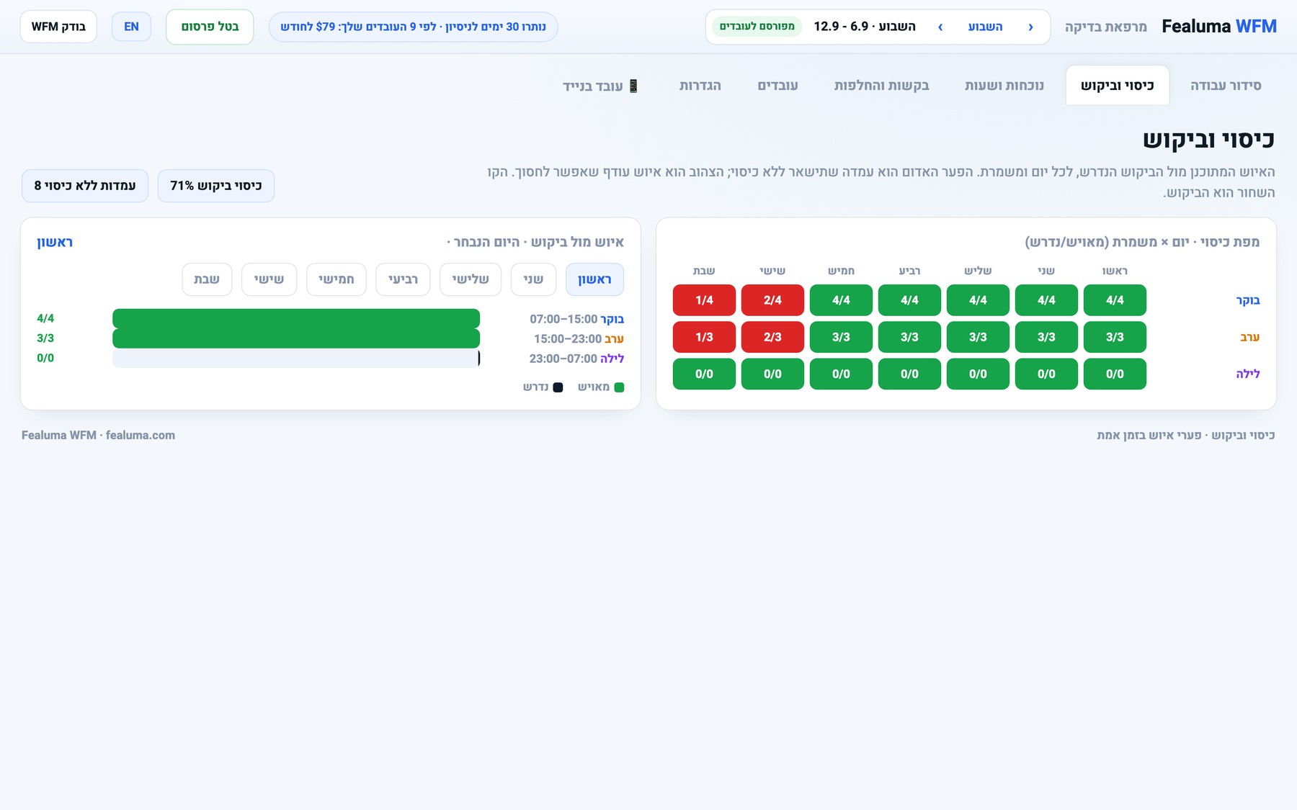
Task: Click the green staffed legend swatch
Action: (x=619, y=387)
